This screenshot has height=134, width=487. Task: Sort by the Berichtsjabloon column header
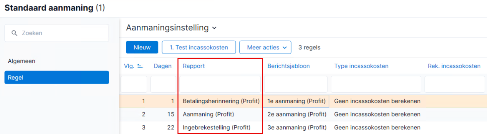289,66
